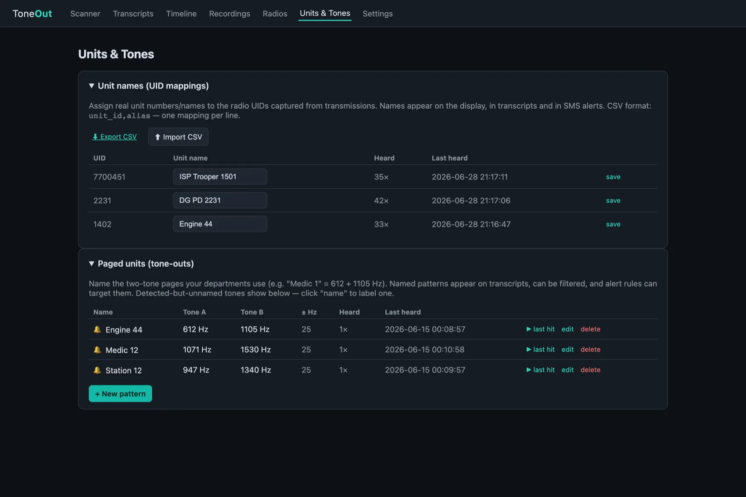Image resolution: width=746 pixels, height=497 pixels.
Task: Open the Scanner tab
Action: pos(85,14)
